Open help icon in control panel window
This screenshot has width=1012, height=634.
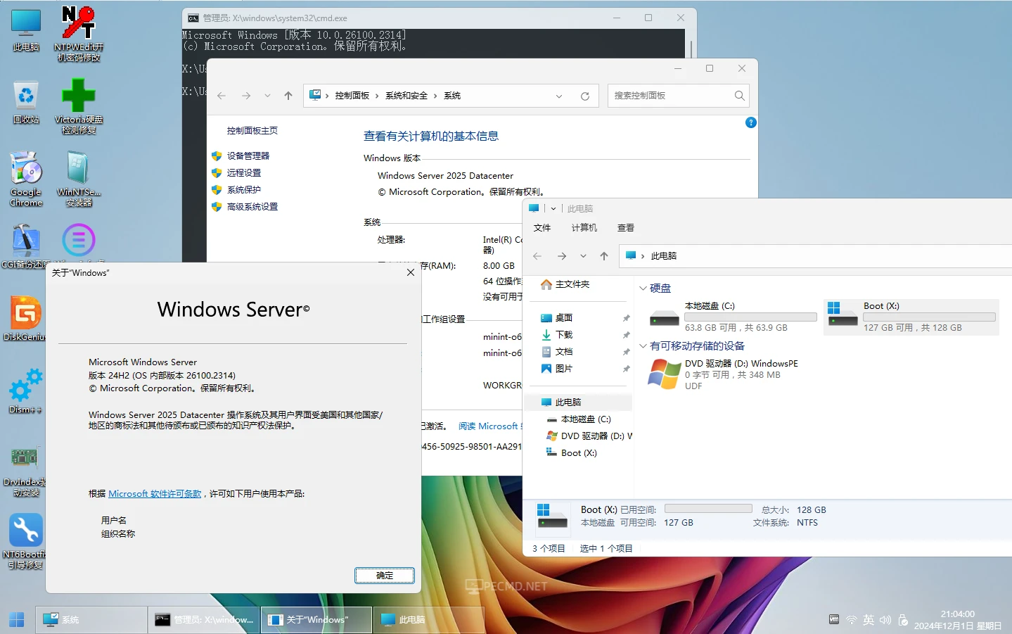point(750,122)
